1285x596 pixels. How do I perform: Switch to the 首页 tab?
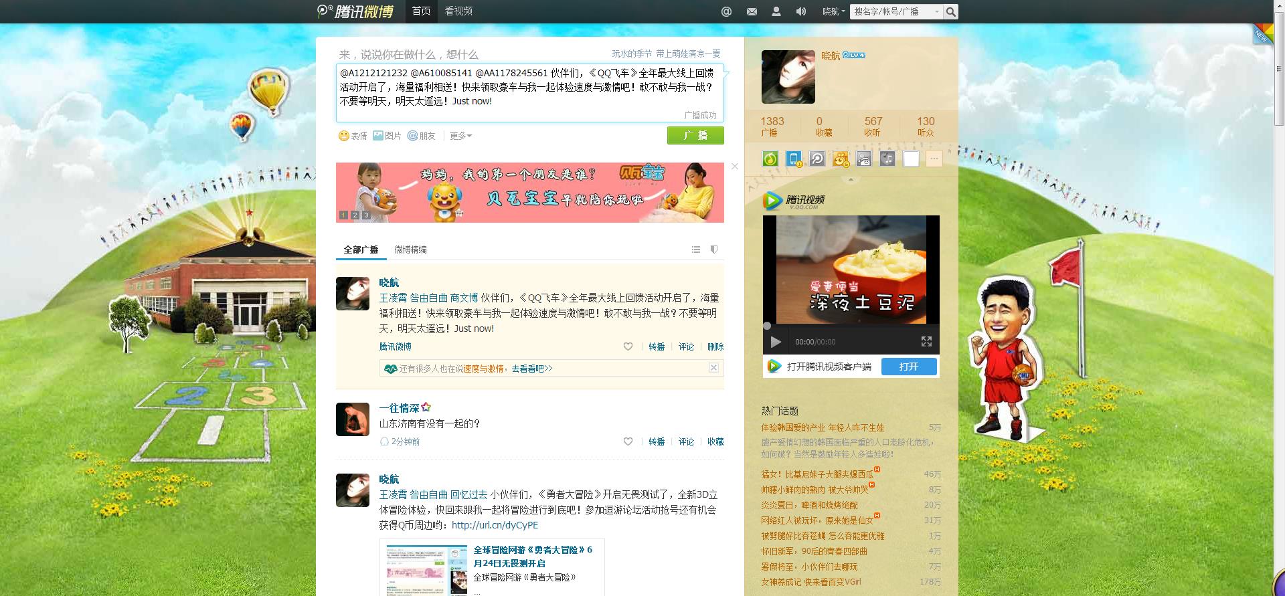pos(421,11)
